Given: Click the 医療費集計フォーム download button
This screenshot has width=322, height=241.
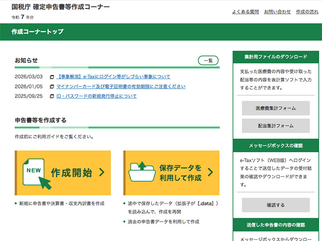Looking at the screenshot, I should pos(275,108).
